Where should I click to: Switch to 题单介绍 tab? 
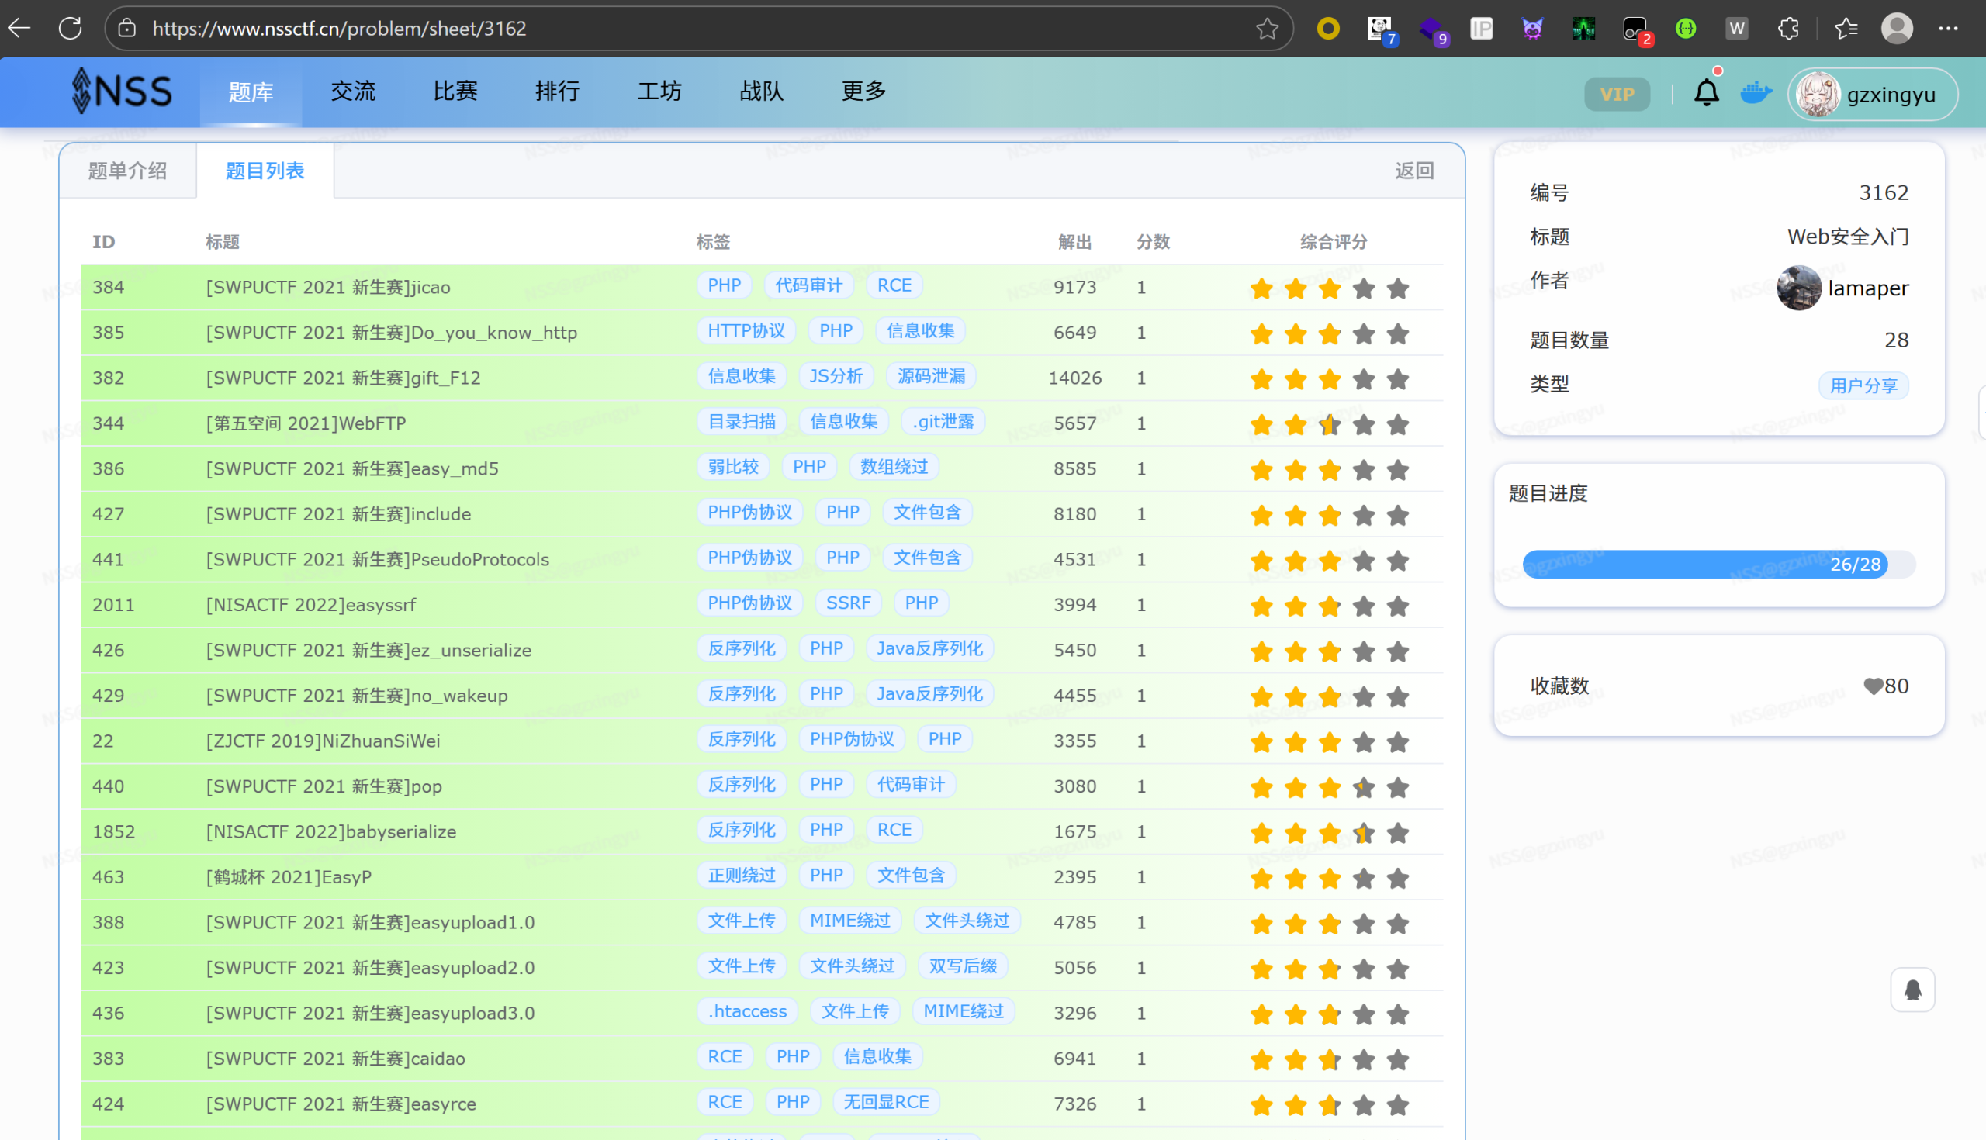(128, 171)
